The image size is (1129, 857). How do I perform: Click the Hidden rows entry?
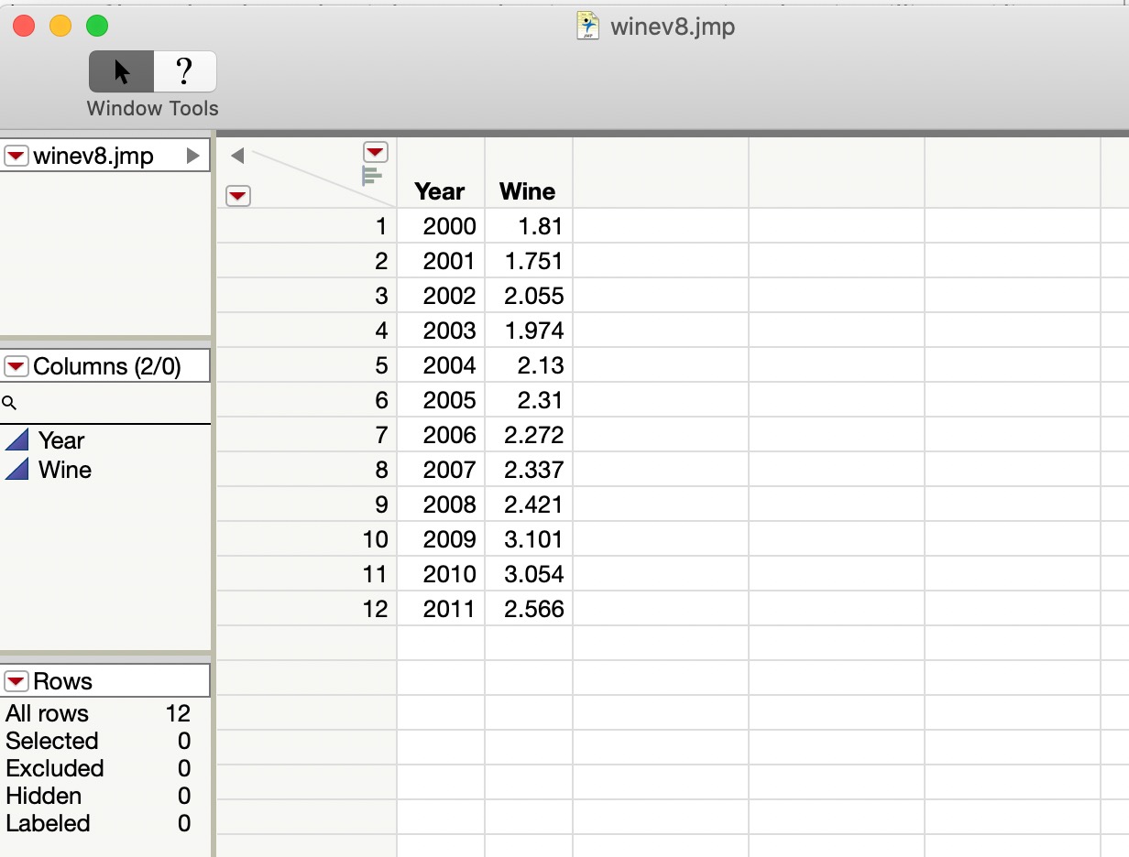coord(98,796)
